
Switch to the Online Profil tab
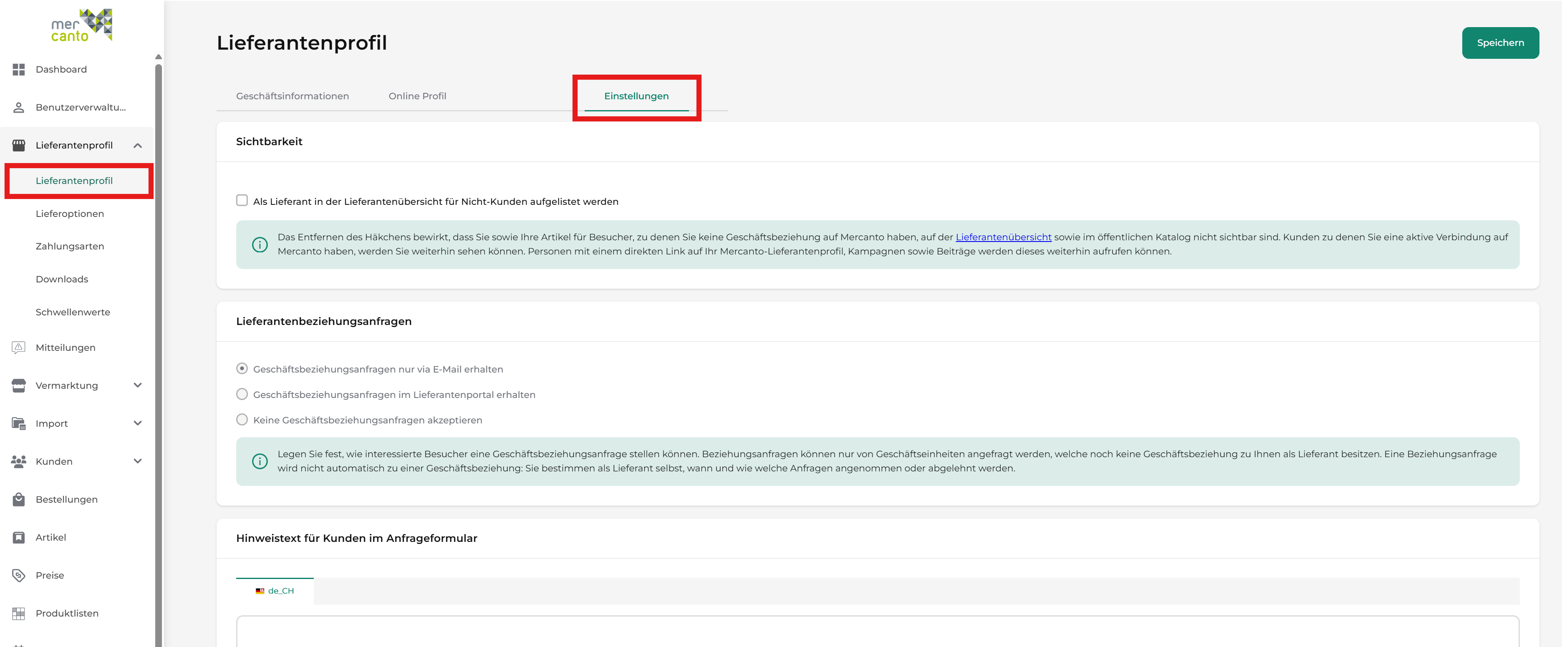click(x=417, y=96)
